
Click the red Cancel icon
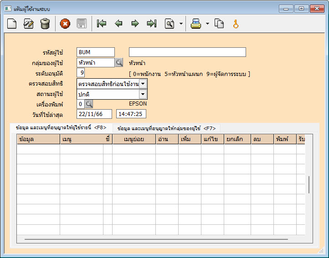pos(65,24)
